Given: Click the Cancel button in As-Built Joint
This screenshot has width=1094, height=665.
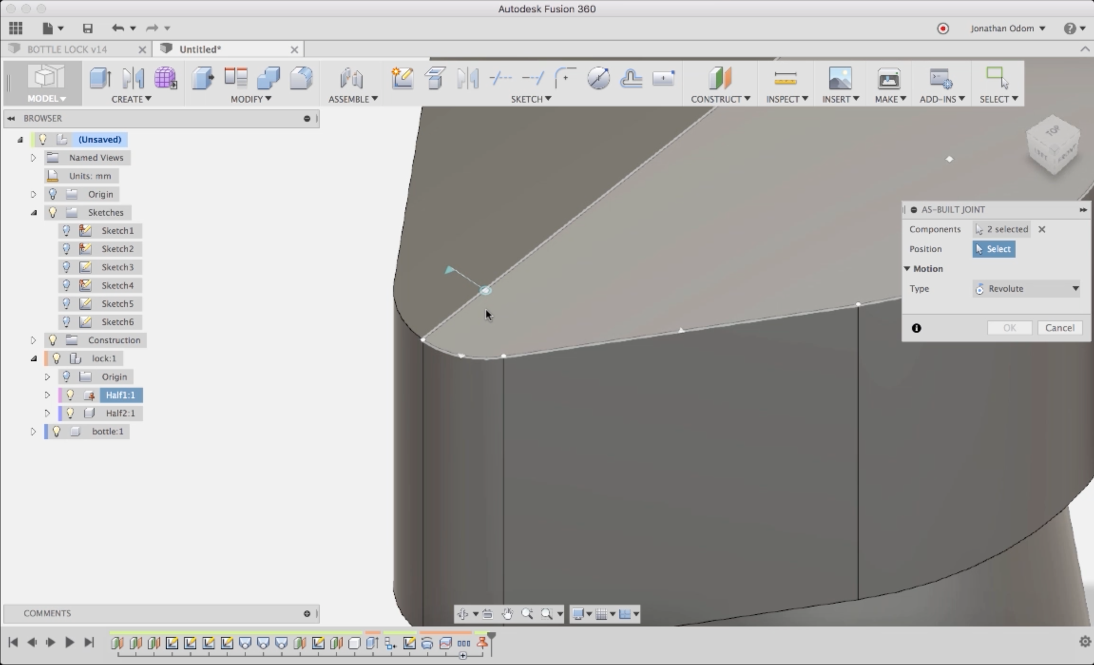Looking at the screenshot, I should pyautogui.click(x=1060, y=328).
